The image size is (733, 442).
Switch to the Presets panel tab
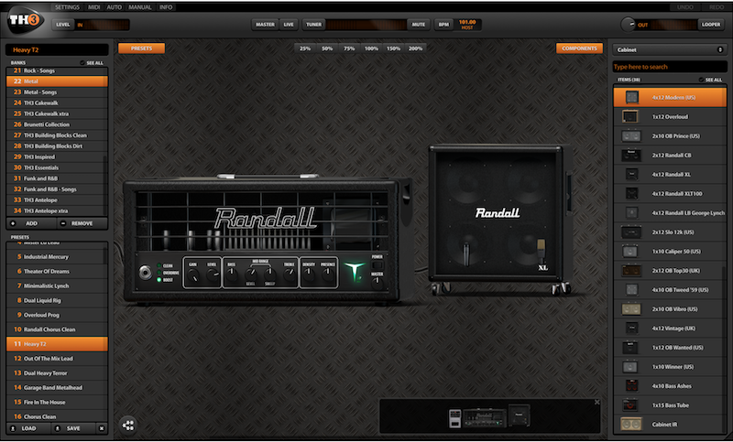coord(141,49)
